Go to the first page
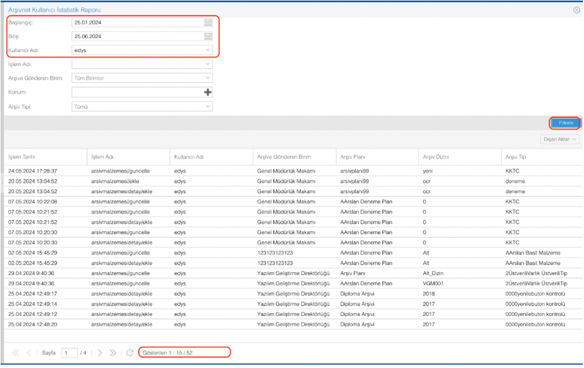Screen dimensions: 584x368 point(16,353)
